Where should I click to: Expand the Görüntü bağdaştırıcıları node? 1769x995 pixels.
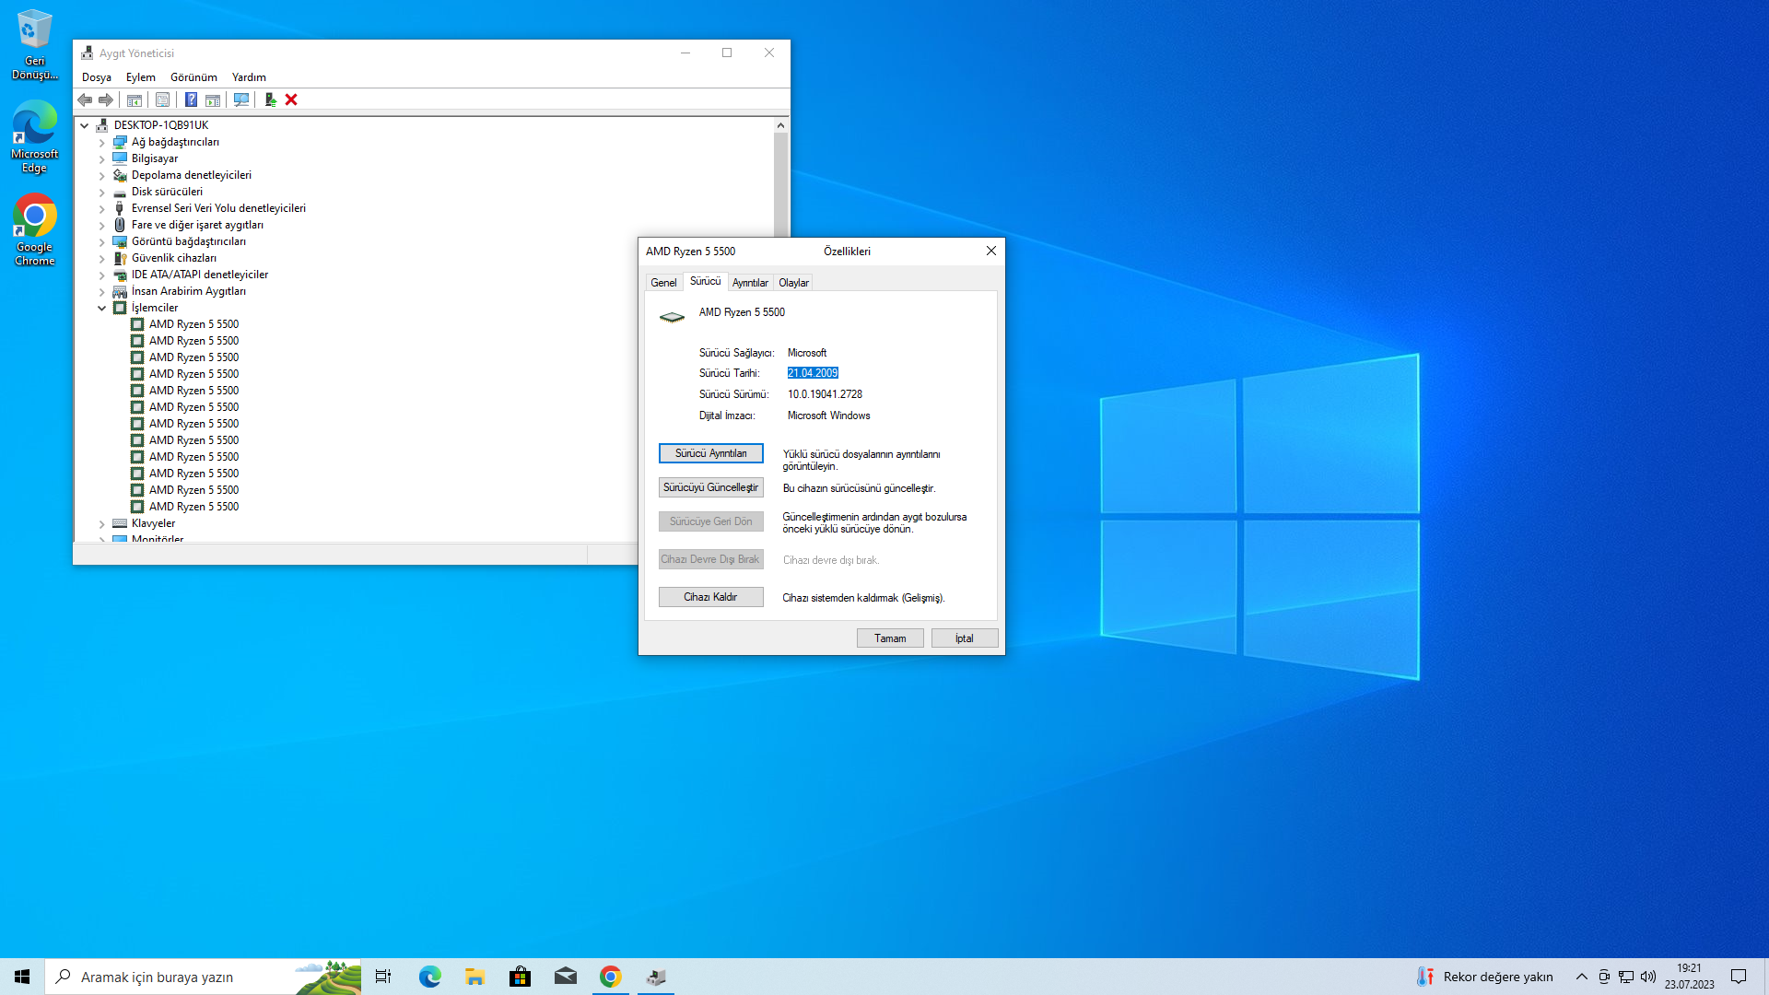tap(102, 241)
